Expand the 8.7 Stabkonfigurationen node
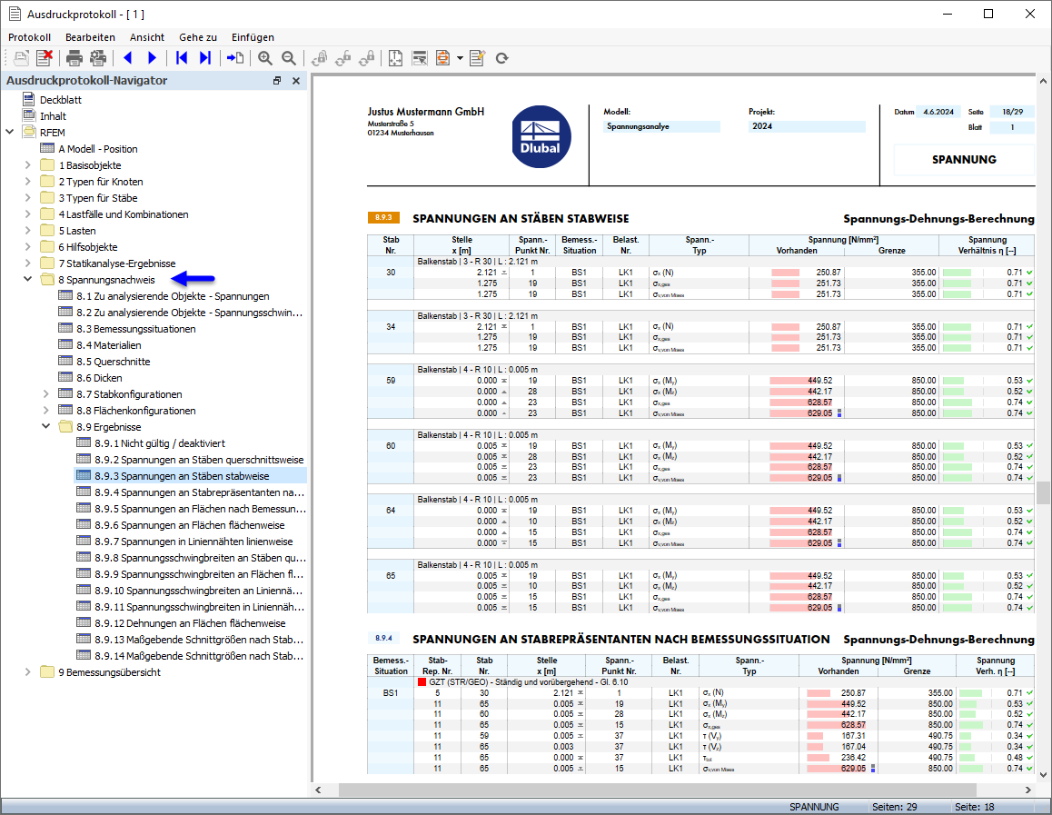Viewport: 1052px width, 815px height. [x=45, y=393]
